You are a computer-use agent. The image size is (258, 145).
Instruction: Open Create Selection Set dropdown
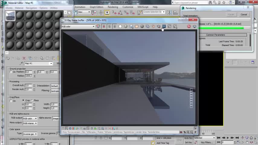(x=154, y=12)
